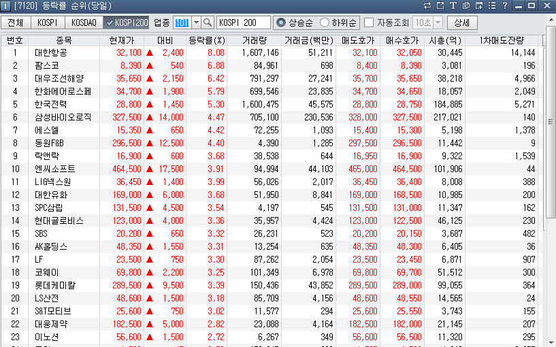The image size is (556, 347).
Task: Select the 대웅제약 stock name
Action: click(51, 325)
